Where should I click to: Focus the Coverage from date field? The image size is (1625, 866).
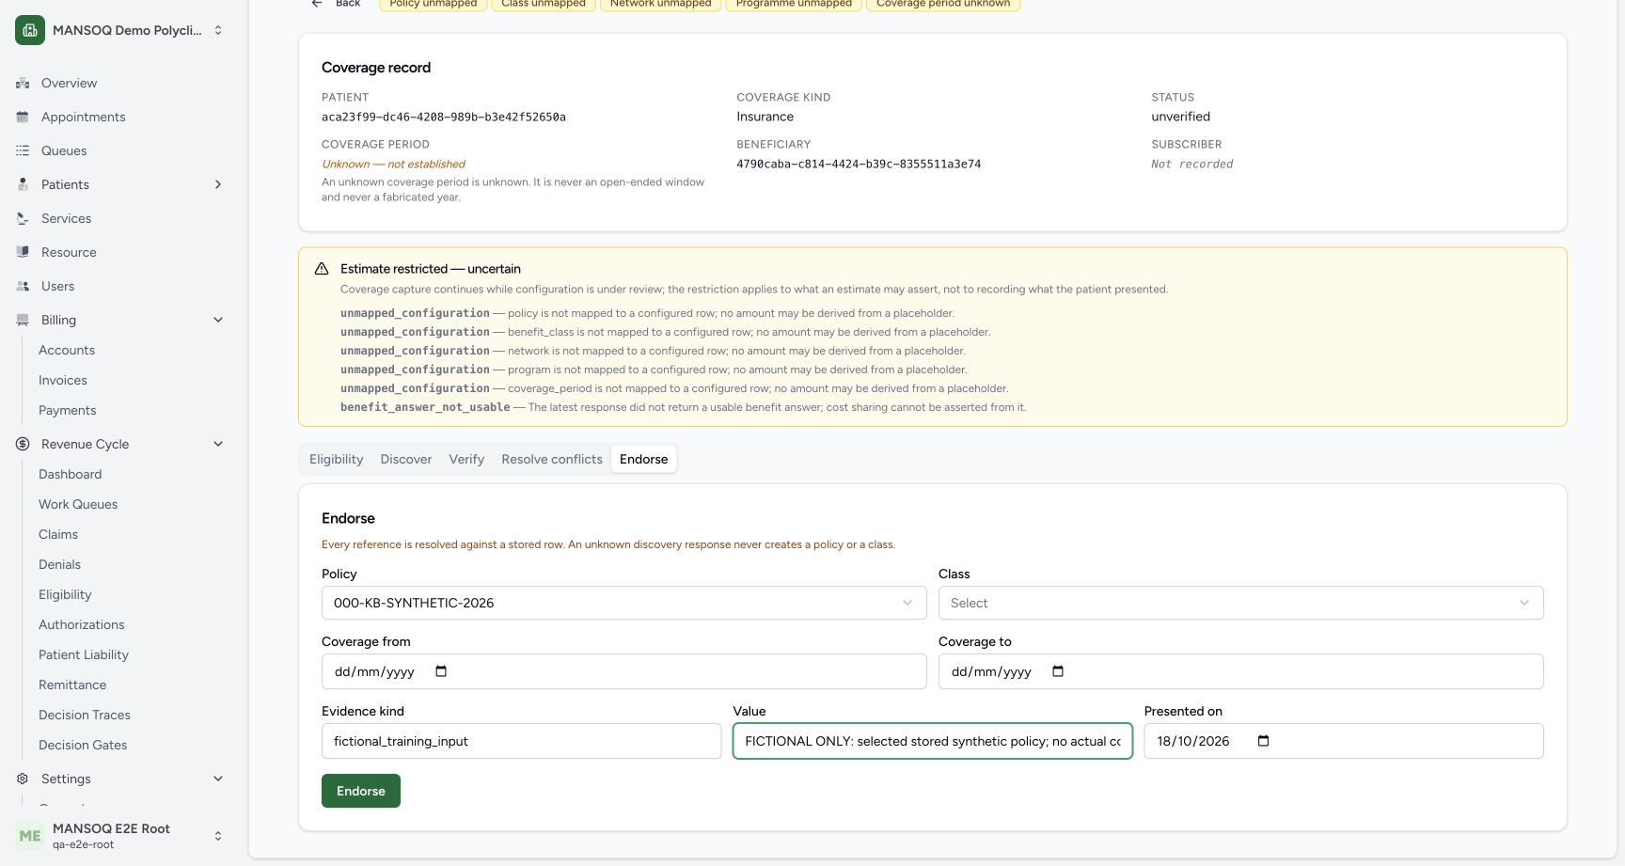pyautogui.click(x=623, y=671)
